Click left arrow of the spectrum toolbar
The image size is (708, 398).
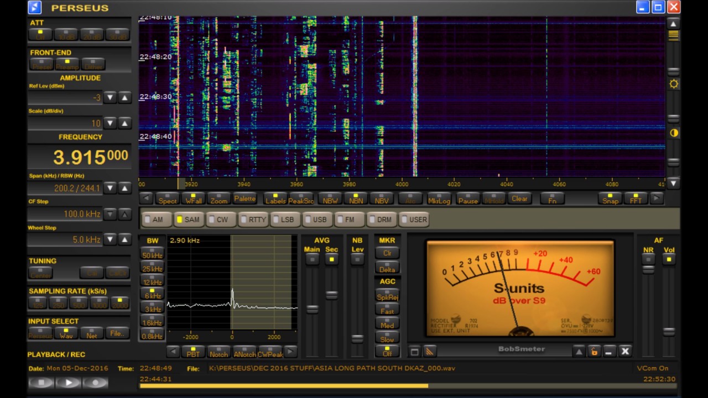point(146,198)
